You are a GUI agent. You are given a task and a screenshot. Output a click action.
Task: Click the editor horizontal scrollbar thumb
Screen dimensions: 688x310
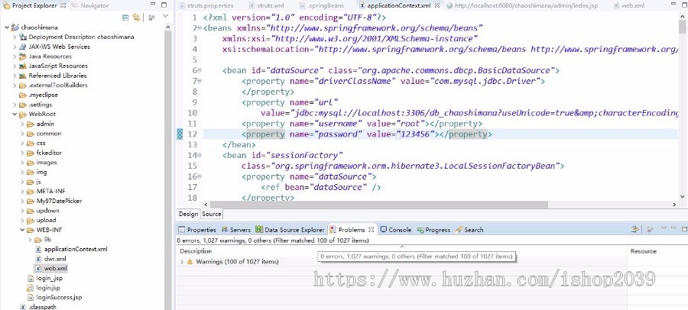(378, 205)
